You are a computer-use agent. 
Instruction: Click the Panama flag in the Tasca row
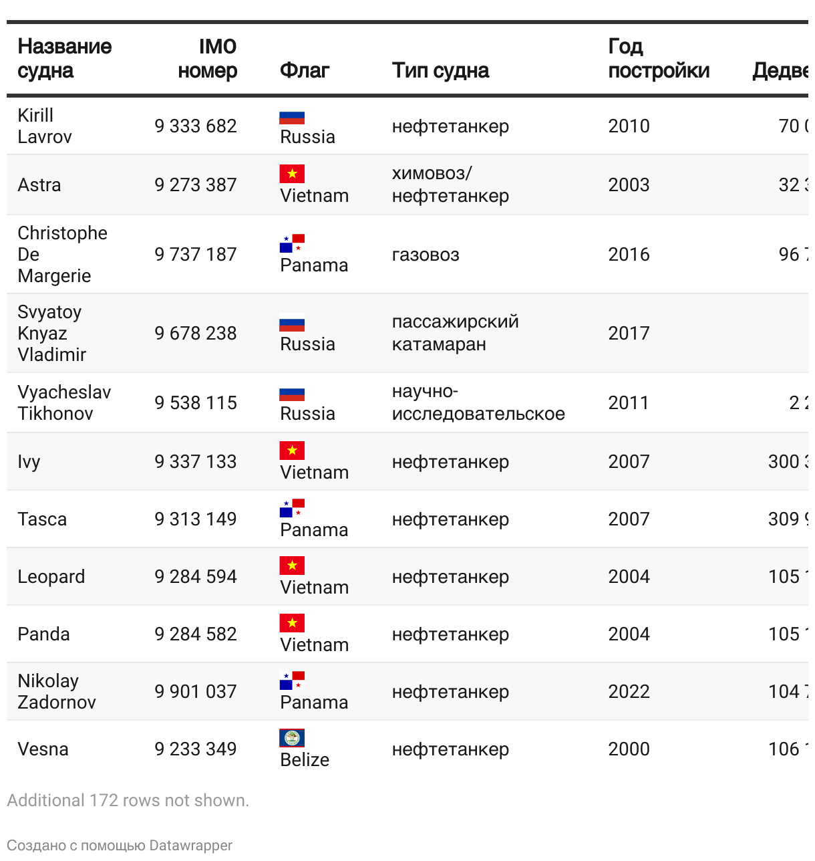[x=292, y=508]
